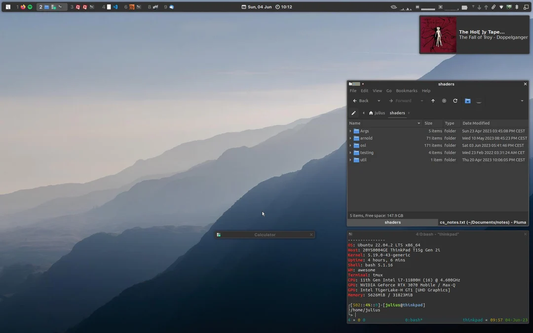Viewport: 533px width, 333px height.
Task: Open the Back button history dropdown
Action: click(378, 101)
